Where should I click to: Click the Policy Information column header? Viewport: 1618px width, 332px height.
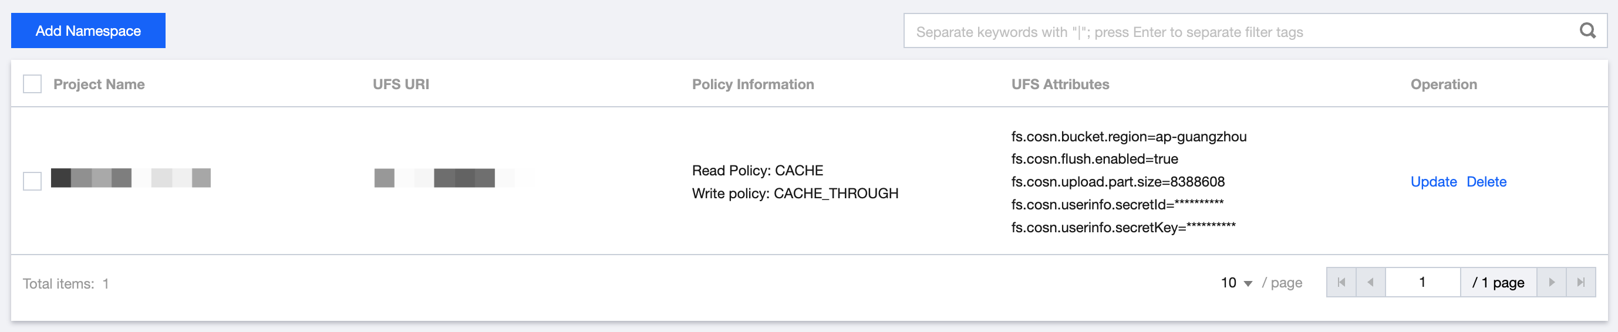point(753,84)
